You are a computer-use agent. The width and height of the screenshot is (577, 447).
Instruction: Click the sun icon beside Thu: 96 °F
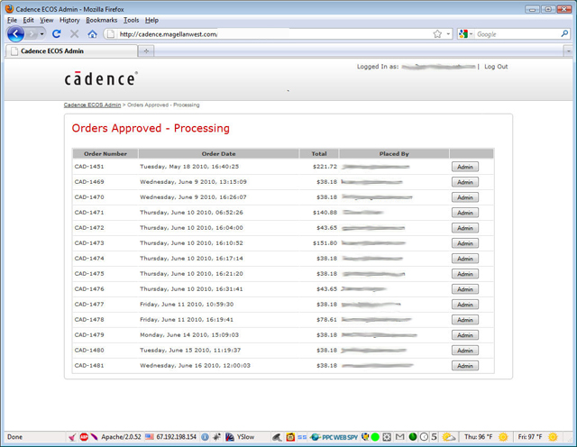(x=503, y=437)
